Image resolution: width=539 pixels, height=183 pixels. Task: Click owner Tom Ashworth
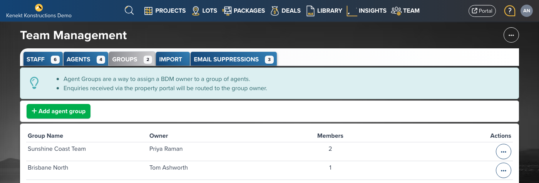coord(169,168)
